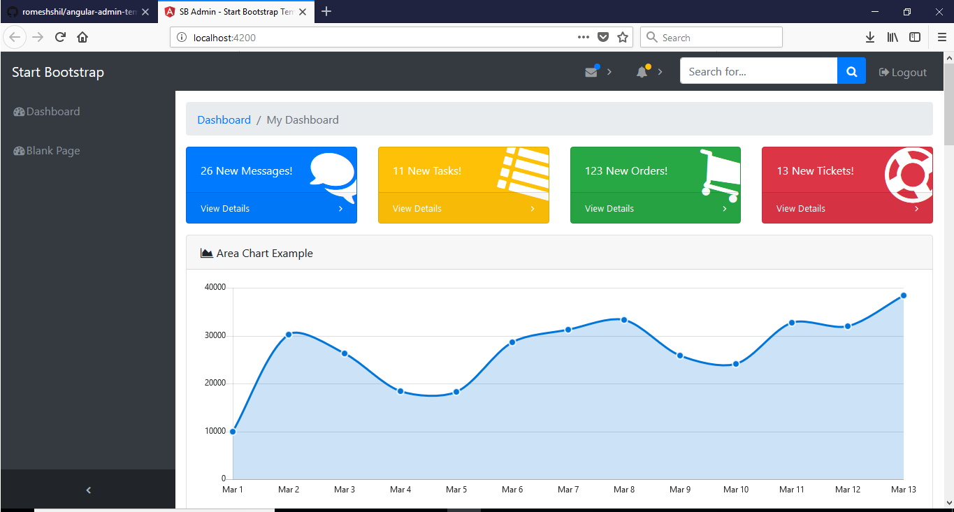Click the blue search magnifier button
This screenshot has height=512, width=954.
click(x=851, y=71)
